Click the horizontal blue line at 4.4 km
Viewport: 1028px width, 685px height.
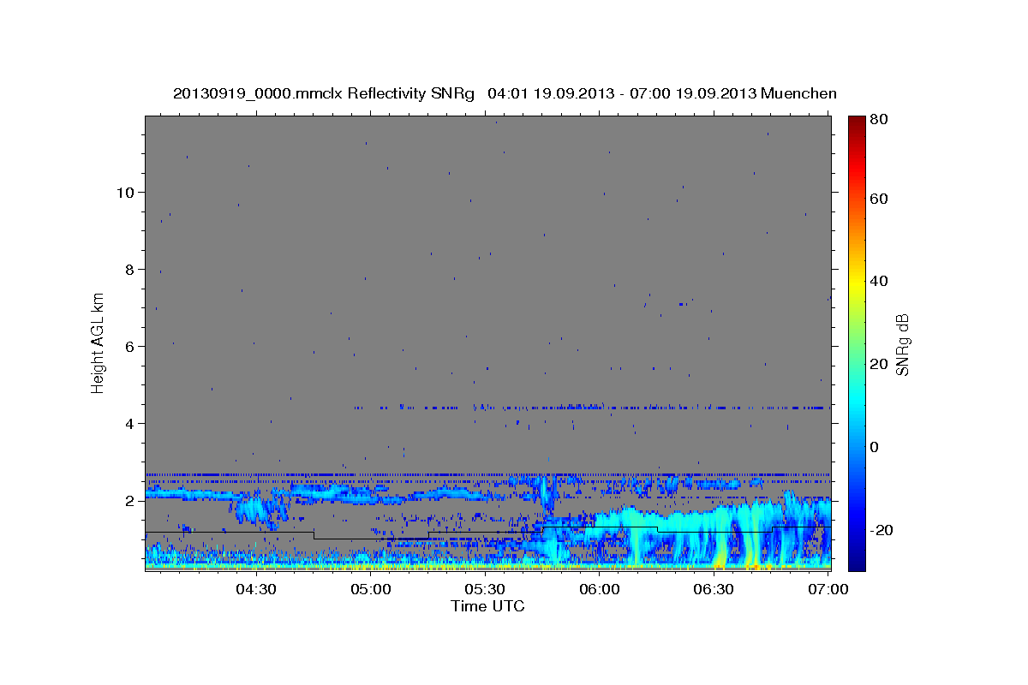[x=591, y=408]
